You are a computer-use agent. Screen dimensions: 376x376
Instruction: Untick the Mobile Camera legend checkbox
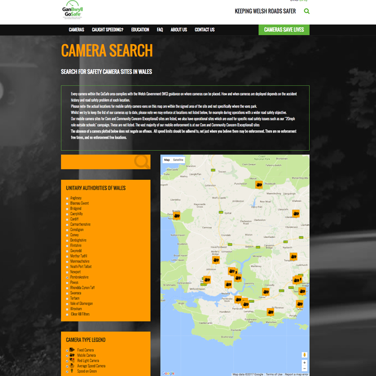(x=67, y=356)
